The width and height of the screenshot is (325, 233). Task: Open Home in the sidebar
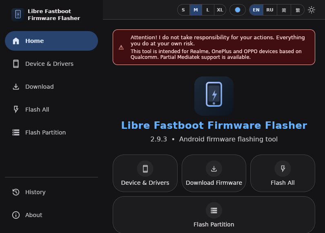(x=51, y=41)
